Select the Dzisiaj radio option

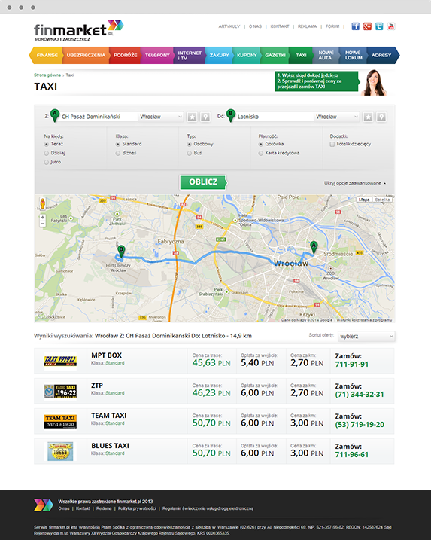47,153
